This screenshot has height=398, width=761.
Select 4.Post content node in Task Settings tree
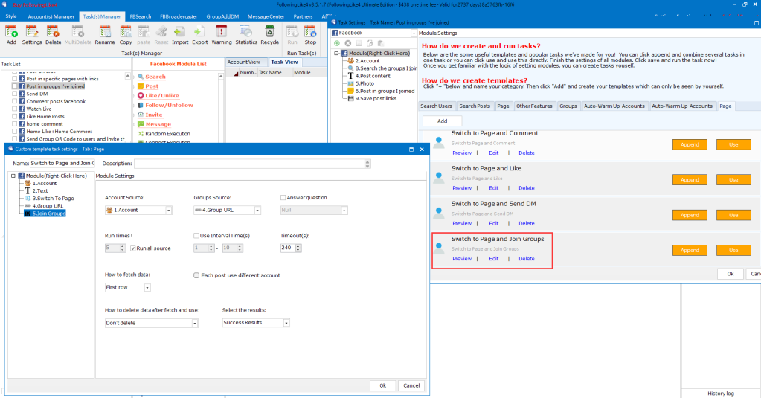tap(373, 76)
